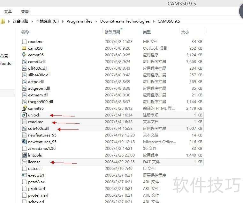
Task: Select newfeatures_95 text document icon
Action: 24,135
